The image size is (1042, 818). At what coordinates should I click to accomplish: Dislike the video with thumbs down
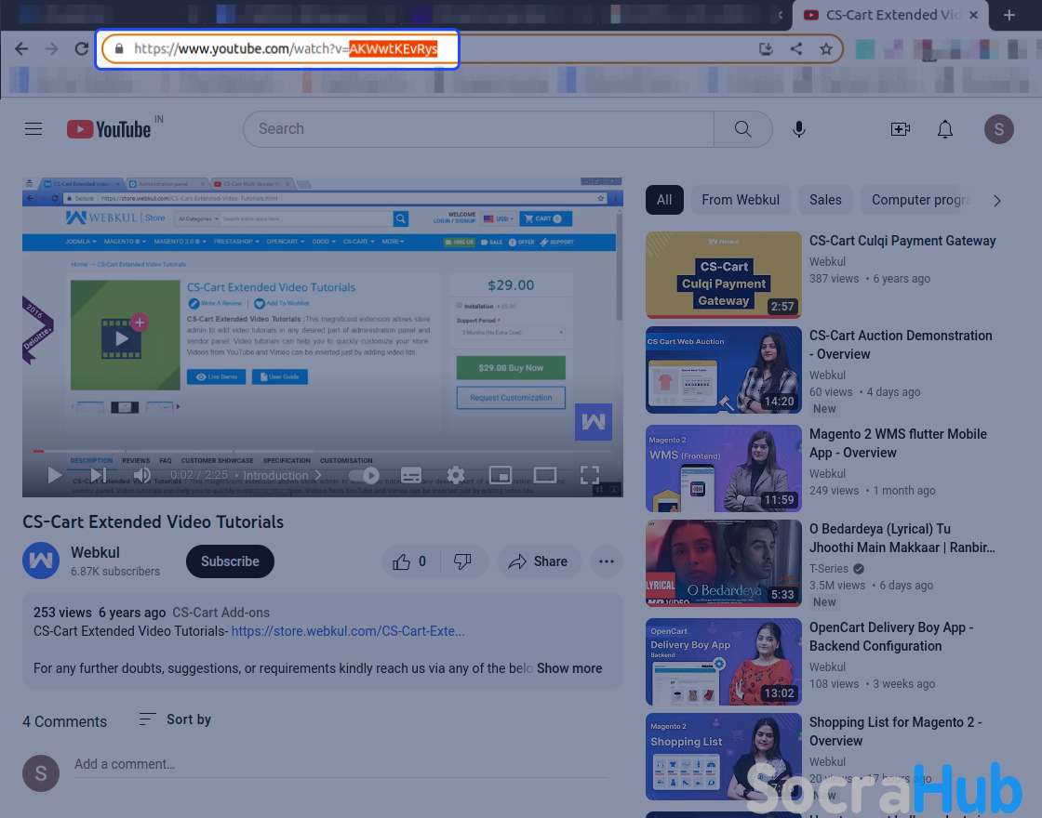coord(462,561)
